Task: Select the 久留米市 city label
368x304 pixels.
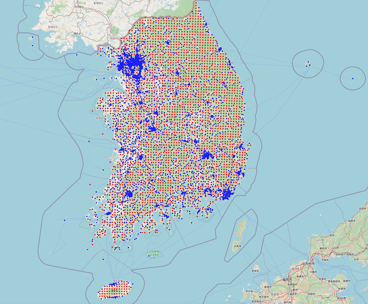Action: pyautogui.click(x=293, y=294)
